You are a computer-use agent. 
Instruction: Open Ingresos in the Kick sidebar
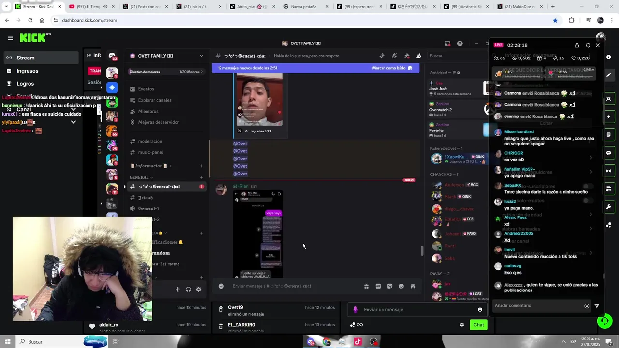40,71
